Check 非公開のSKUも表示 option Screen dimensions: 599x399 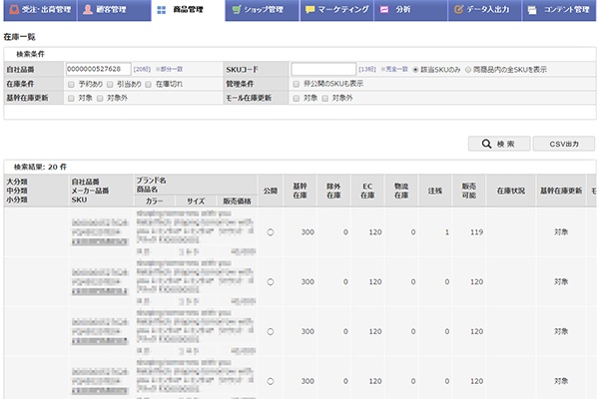(296, 84)
